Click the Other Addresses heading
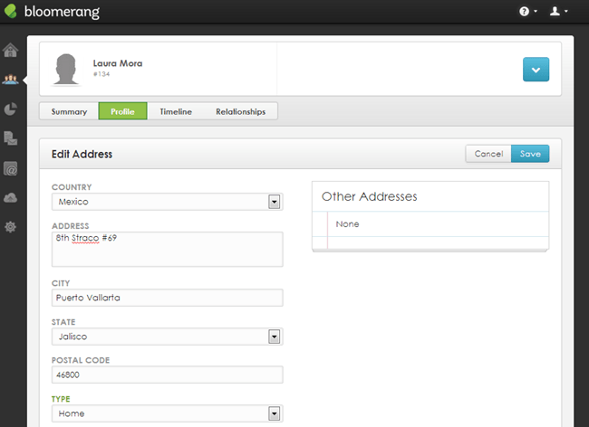Screen dimensions: 589x427 click(x=369, y=196)
